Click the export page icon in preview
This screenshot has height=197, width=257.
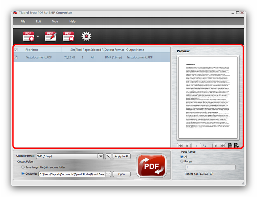(x=237, y=145)
